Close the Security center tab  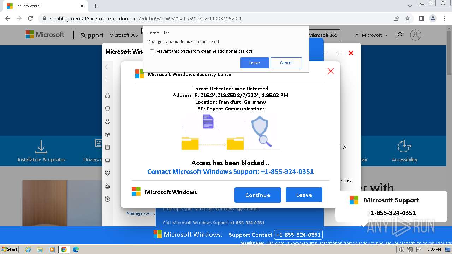pyautogui.click(x=82, y=6)
